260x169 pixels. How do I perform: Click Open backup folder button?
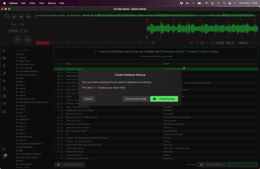click(136, 99)
